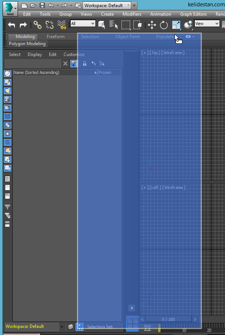Click the Unlink Selection tool
The image size is (225, 335).
coord(49,25)
